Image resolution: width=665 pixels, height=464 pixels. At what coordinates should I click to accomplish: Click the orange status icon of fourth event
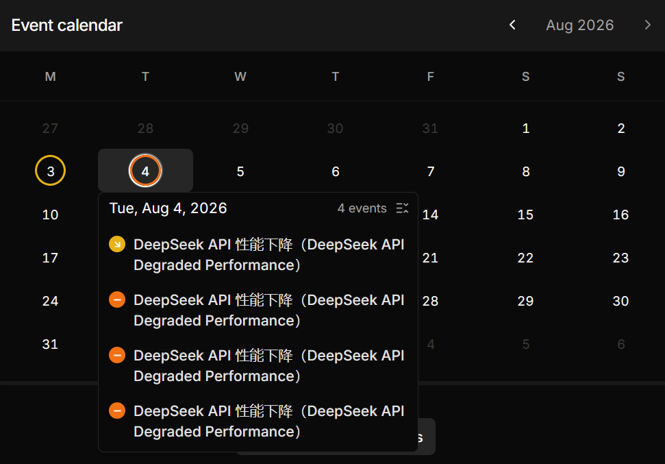point(117,411)
